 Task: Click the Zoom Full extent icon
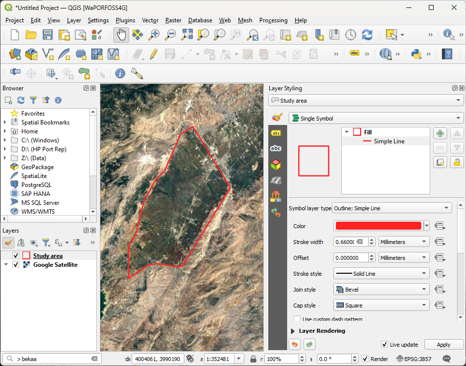pos(187,34)
